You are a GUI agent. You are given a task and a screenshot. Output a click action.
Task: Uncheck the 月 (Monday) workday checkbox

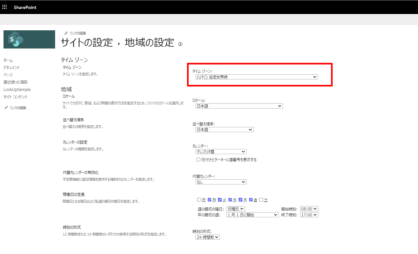click(x=209, y=199)
